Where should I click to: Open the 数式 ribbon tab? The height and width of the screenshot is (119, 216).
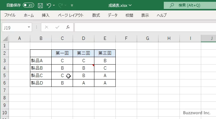(96, 15)
